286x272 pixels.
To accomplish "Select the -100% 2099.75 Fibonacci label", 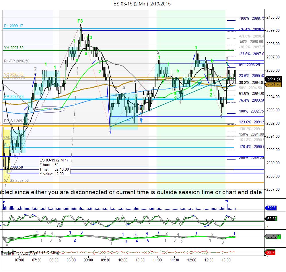I will click(x=252, y=18).
